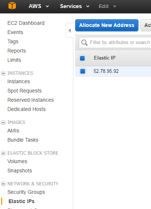Go to Security Groups page
The height and width of the screenshot is (209, 151).
coord(26,192)
